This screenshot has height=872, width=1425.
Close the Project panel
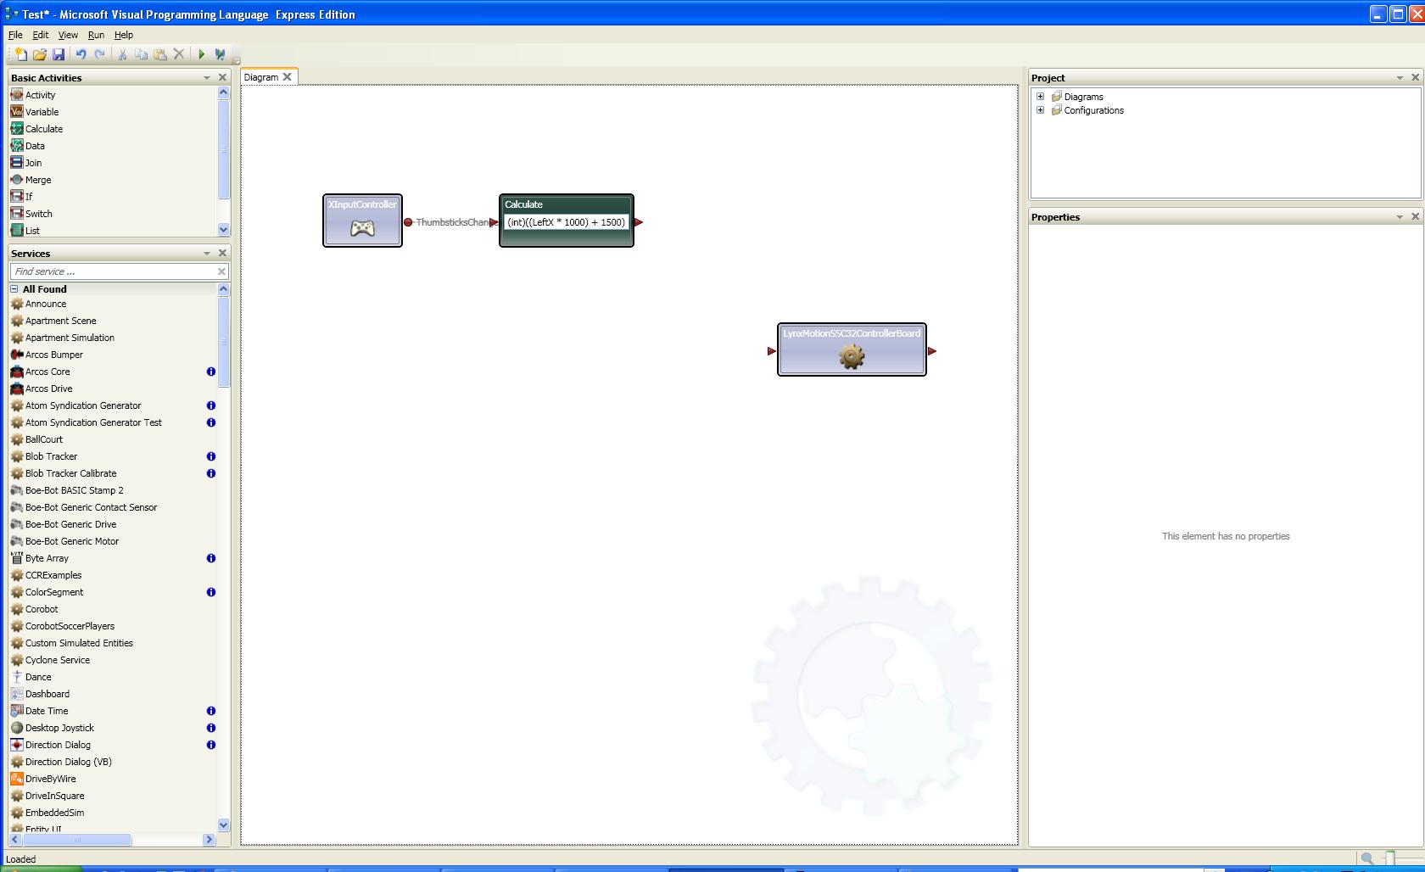tap(1415, 77)
